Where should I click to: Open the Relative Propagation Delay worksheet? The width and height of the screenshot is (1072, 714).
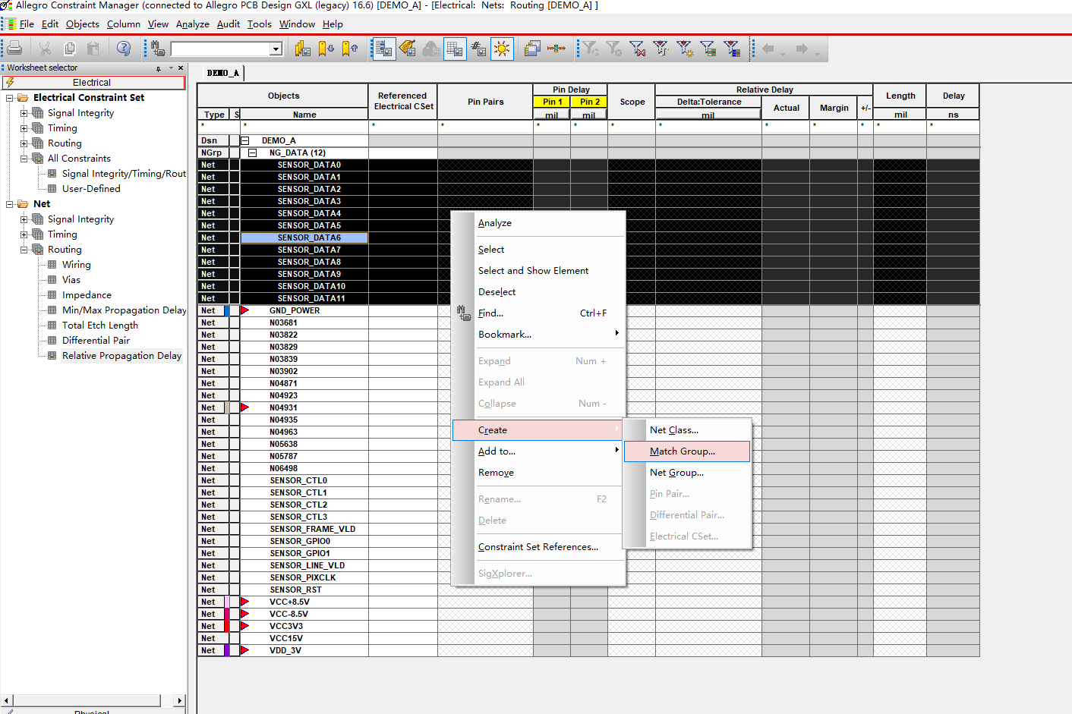[x=121, y=356]
